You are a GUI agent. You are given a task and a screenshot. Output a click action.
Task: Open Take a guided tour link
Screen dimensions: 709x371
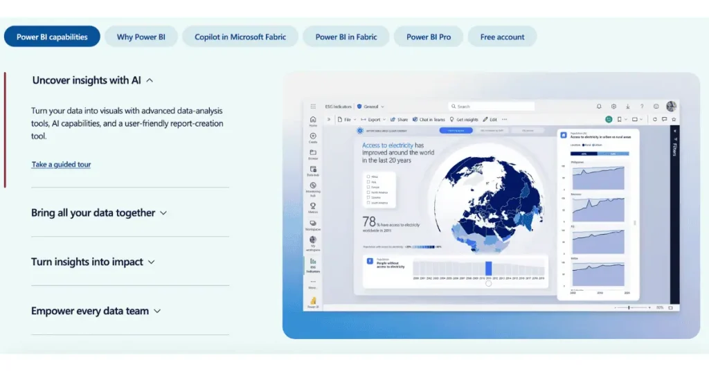click(61, 165)
